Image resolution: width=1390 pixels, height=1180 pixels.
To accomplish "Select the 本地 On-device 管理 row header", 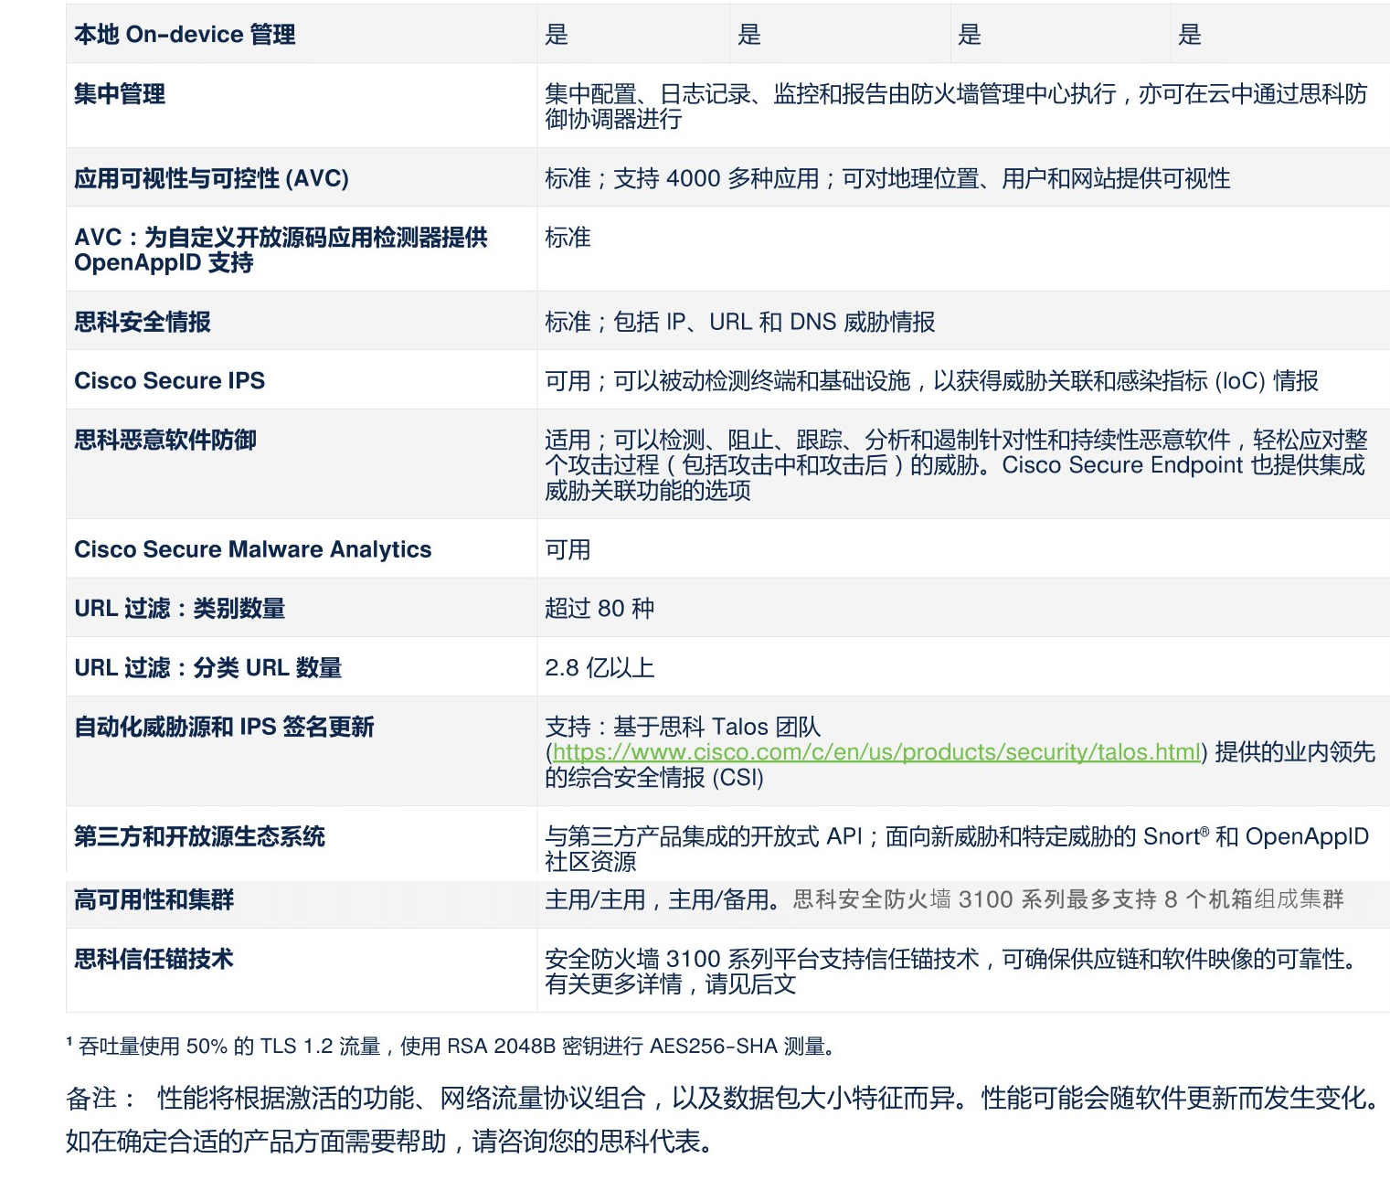I will (185, 36).
